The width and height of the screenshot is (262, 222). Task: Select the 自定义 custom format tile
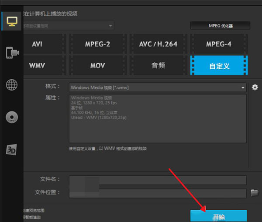coord(219,65)
